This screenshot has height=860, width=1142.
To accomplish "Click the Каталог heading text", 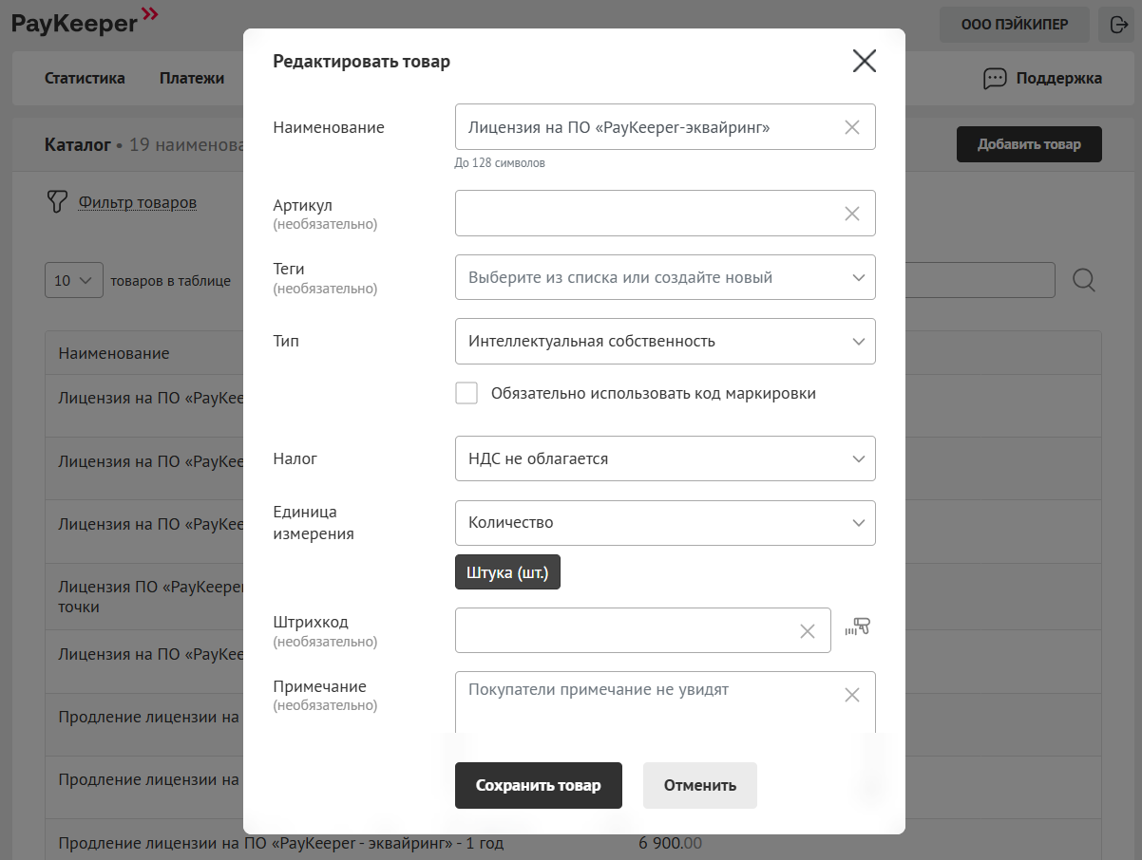I will pyautogui.click(x=78, y=145).
